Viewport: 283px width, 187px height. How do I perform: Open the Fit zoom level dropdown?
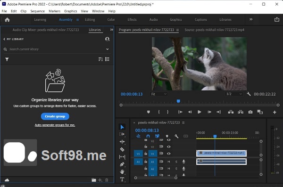coord(158,94)
